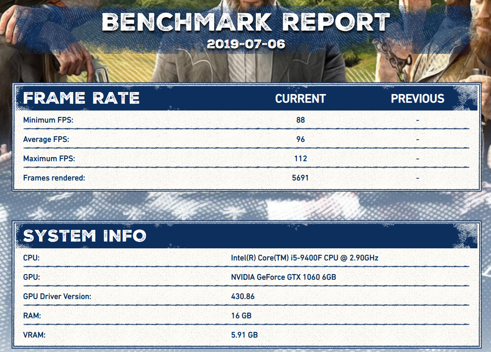Image resolution: width=491 pixels, height=352 pixels.
Task: Click the RAM value 16 GB
Action: pyautogui.click(x=241, y=316)
